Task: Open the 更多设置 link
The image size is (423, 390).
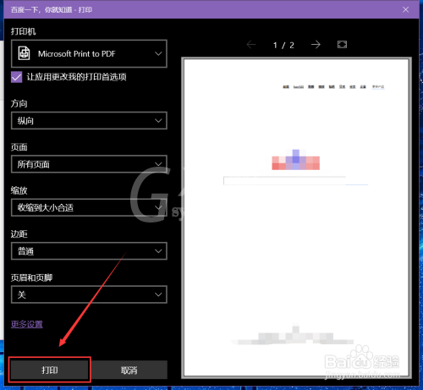Action: [x=27, y=324]
